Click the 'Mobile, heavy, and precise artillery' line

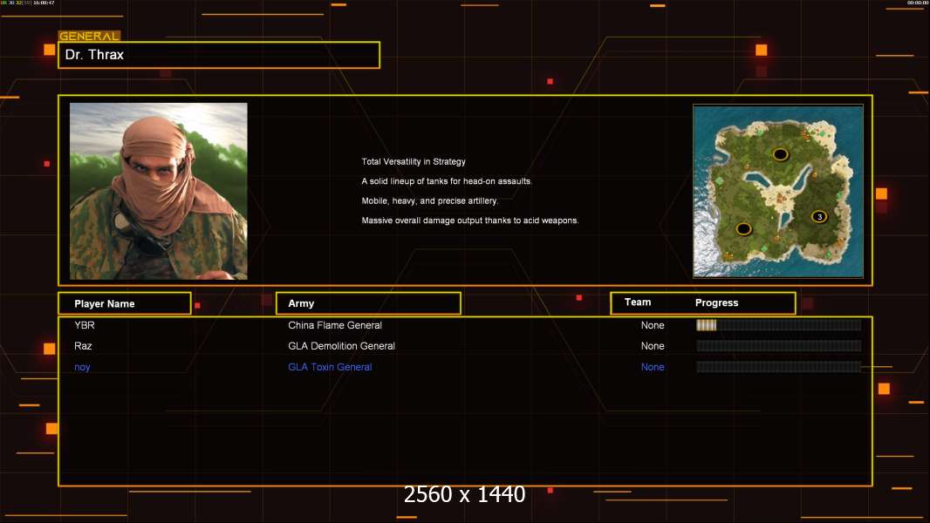[430, 200]
